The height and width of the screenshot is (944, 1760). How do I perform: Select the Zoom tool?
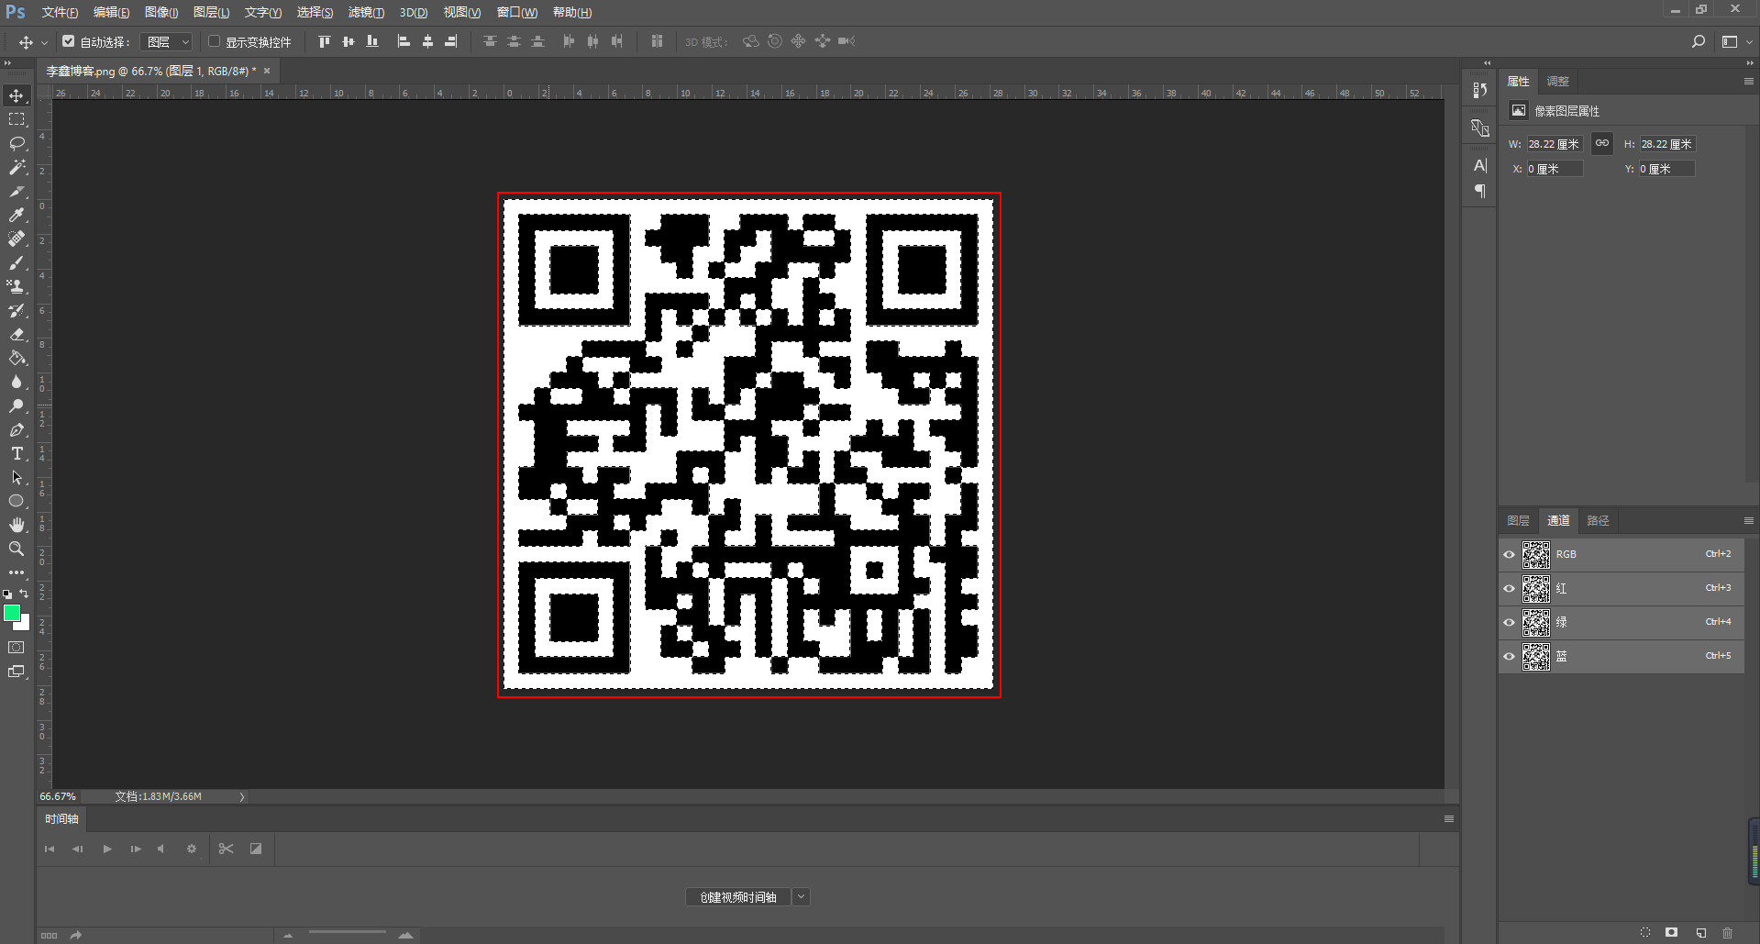(17, 549)
